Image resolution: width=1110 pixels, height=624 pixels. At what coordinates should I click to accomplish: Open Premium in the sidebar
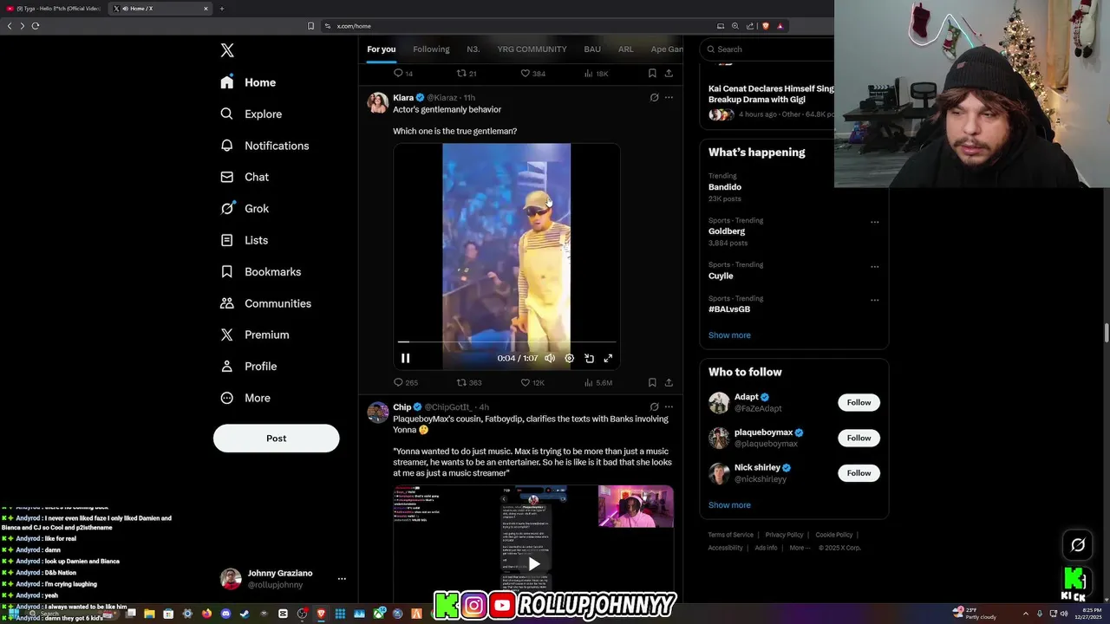point(255,335)
